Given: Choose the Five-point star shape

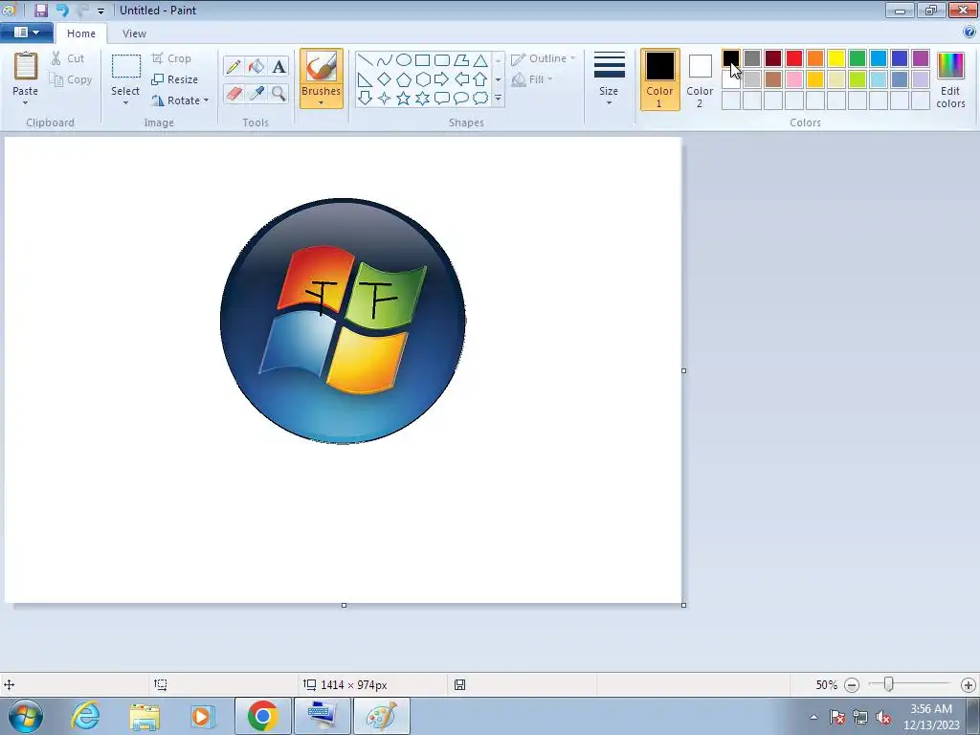Looking at the screenshot, I should coord(404,99).
